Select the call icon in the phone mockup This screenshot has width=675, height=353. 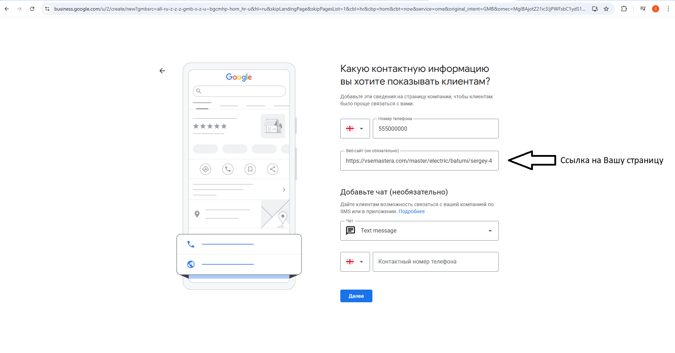227,169
